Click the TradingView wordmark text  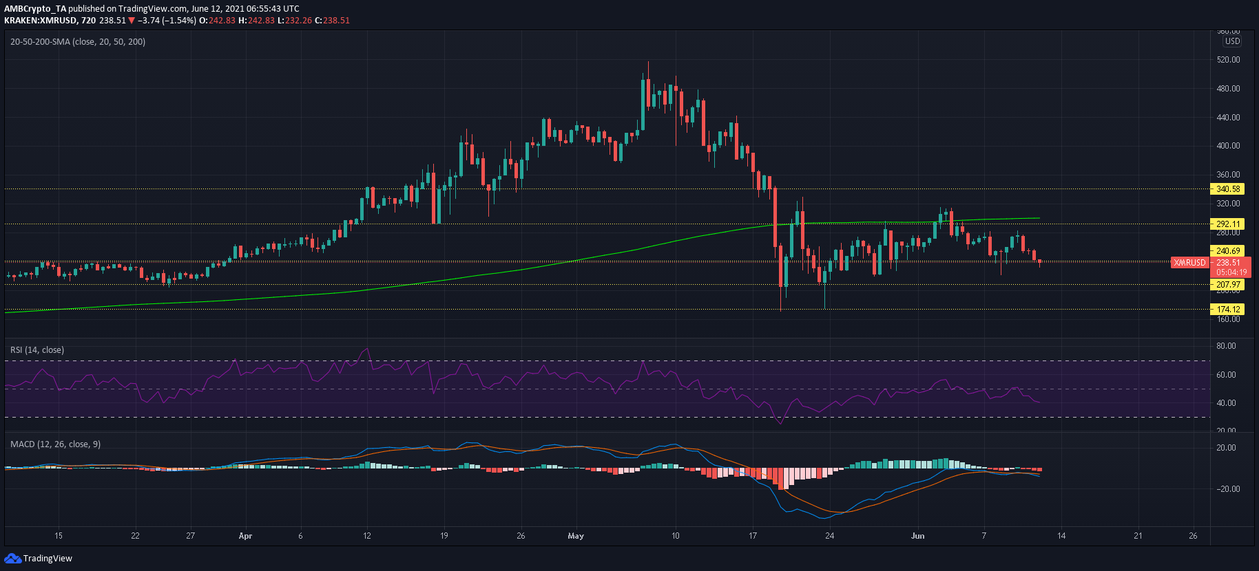click(48, 559)
